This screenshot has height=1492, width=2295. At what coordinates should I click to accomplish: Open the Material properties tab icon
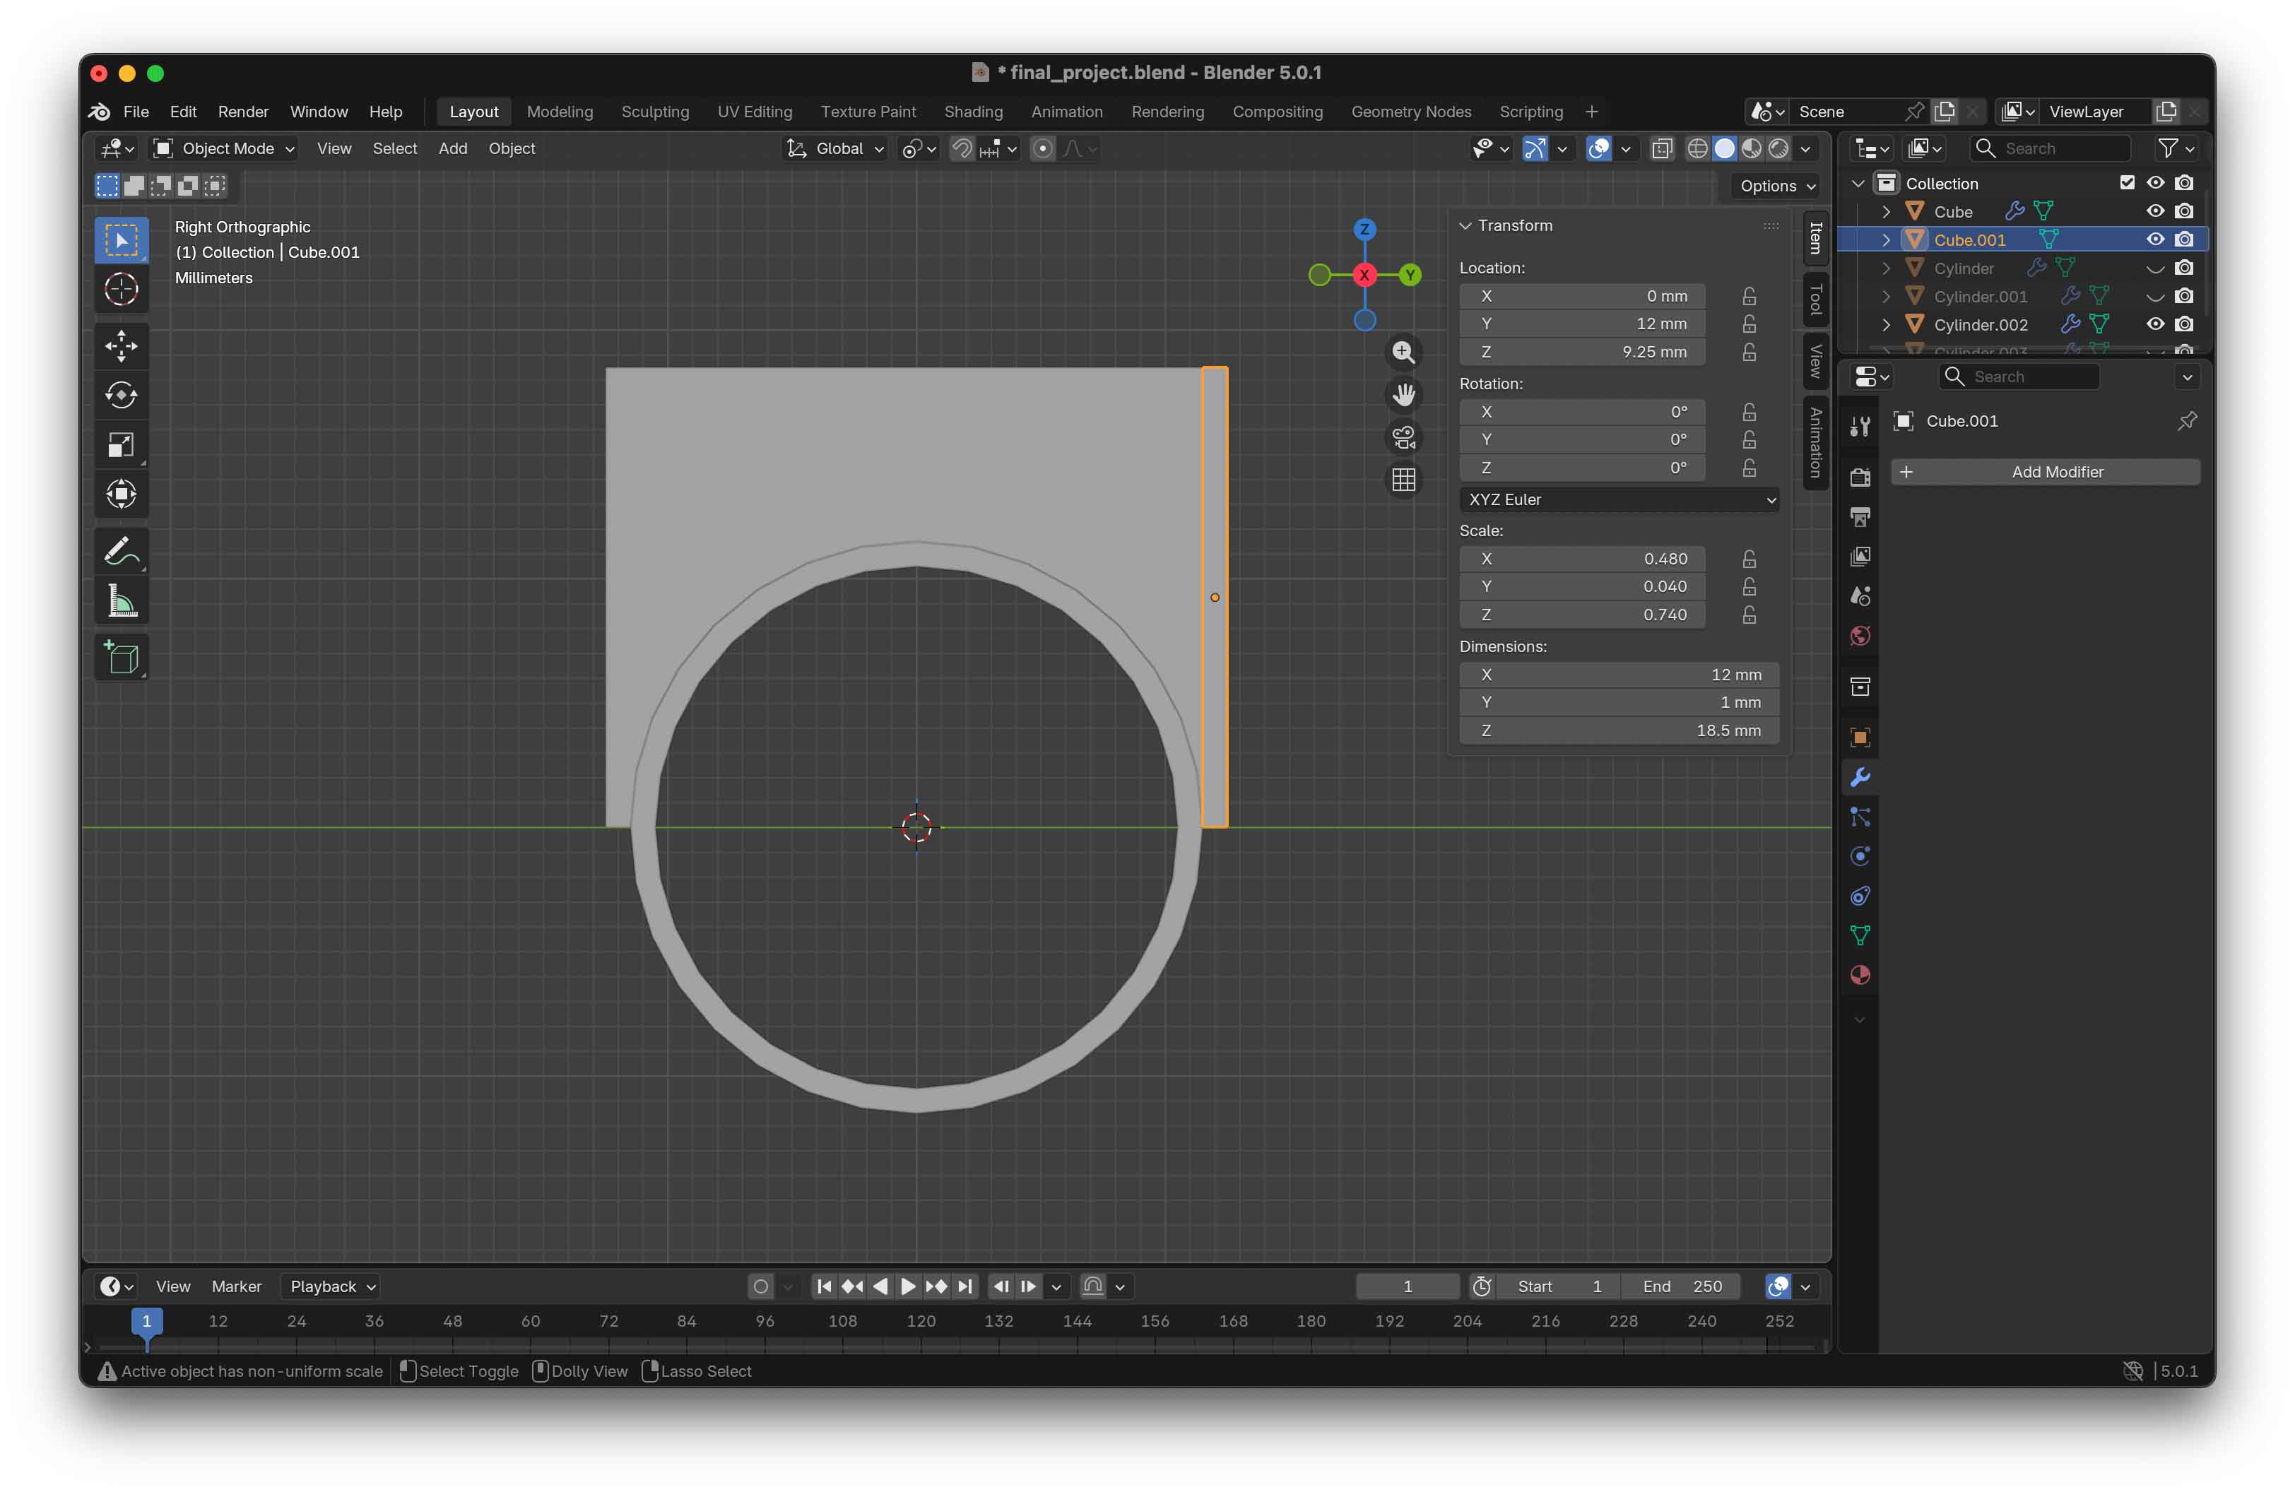tap(1859, 976)
